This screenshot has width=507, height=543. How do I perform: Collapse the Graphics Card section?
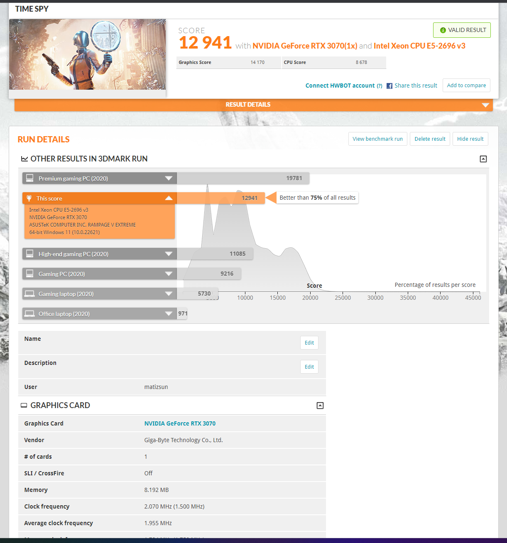coord(320,406)
